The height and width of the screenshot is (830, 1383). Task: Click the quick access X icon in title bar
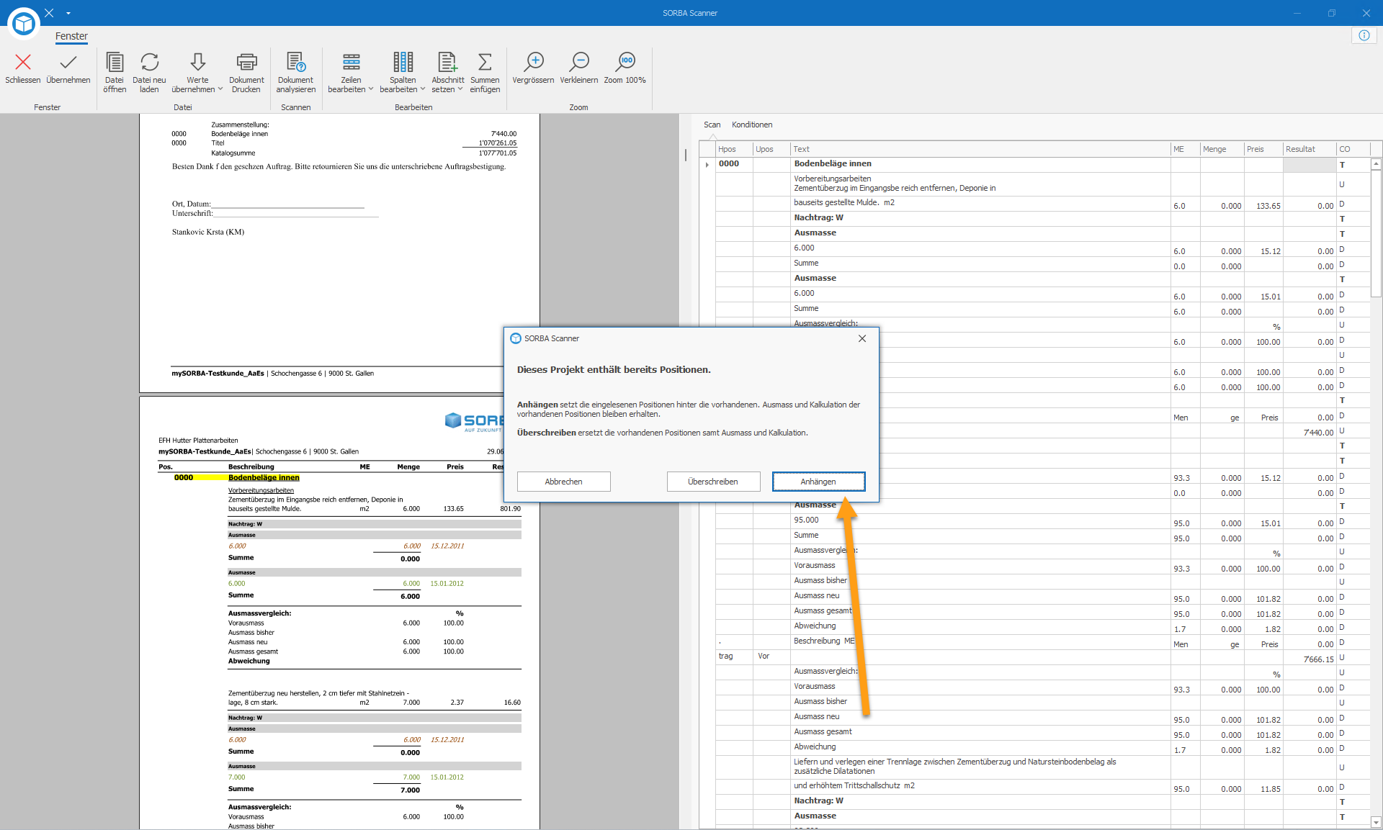[x=49, y=13]
